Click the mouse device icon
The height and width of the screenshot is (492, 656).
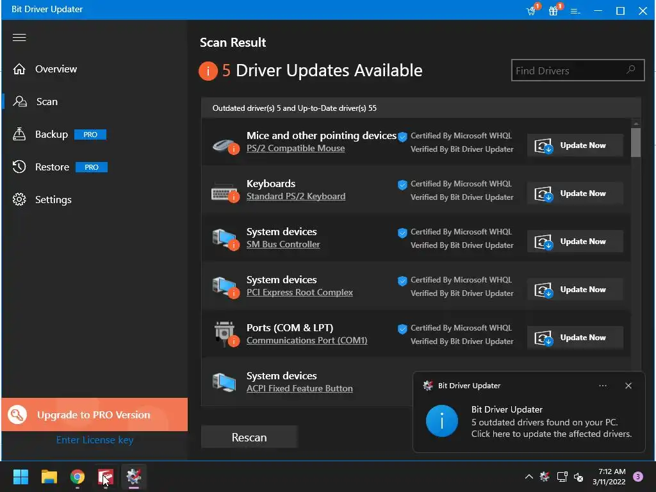tap(225, 145)
